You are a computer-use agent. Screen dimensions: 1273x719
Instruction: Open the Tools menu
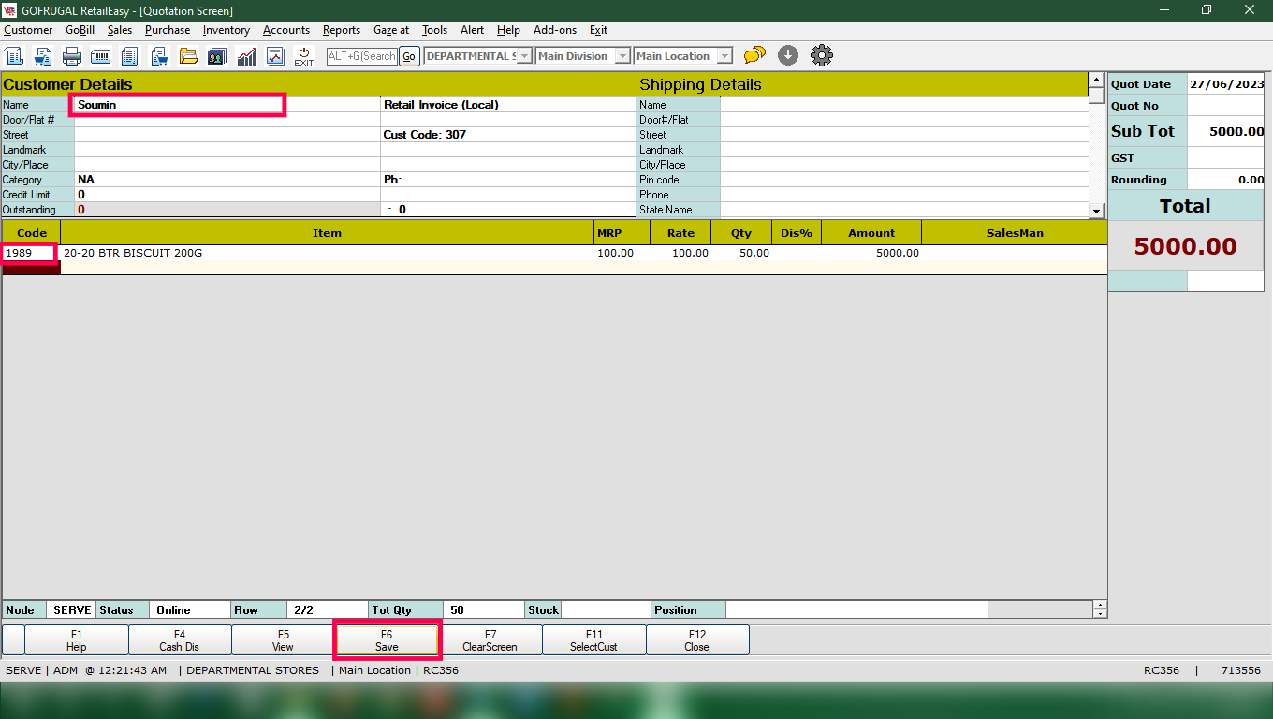pyautogui.click(x=435, y=30)
